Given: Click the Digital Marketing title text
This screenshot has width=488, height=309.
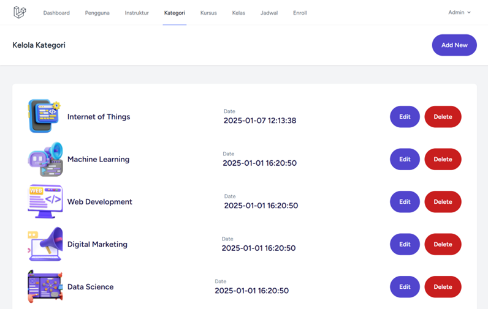Looking at the screenshot, I should coord(97,244).
